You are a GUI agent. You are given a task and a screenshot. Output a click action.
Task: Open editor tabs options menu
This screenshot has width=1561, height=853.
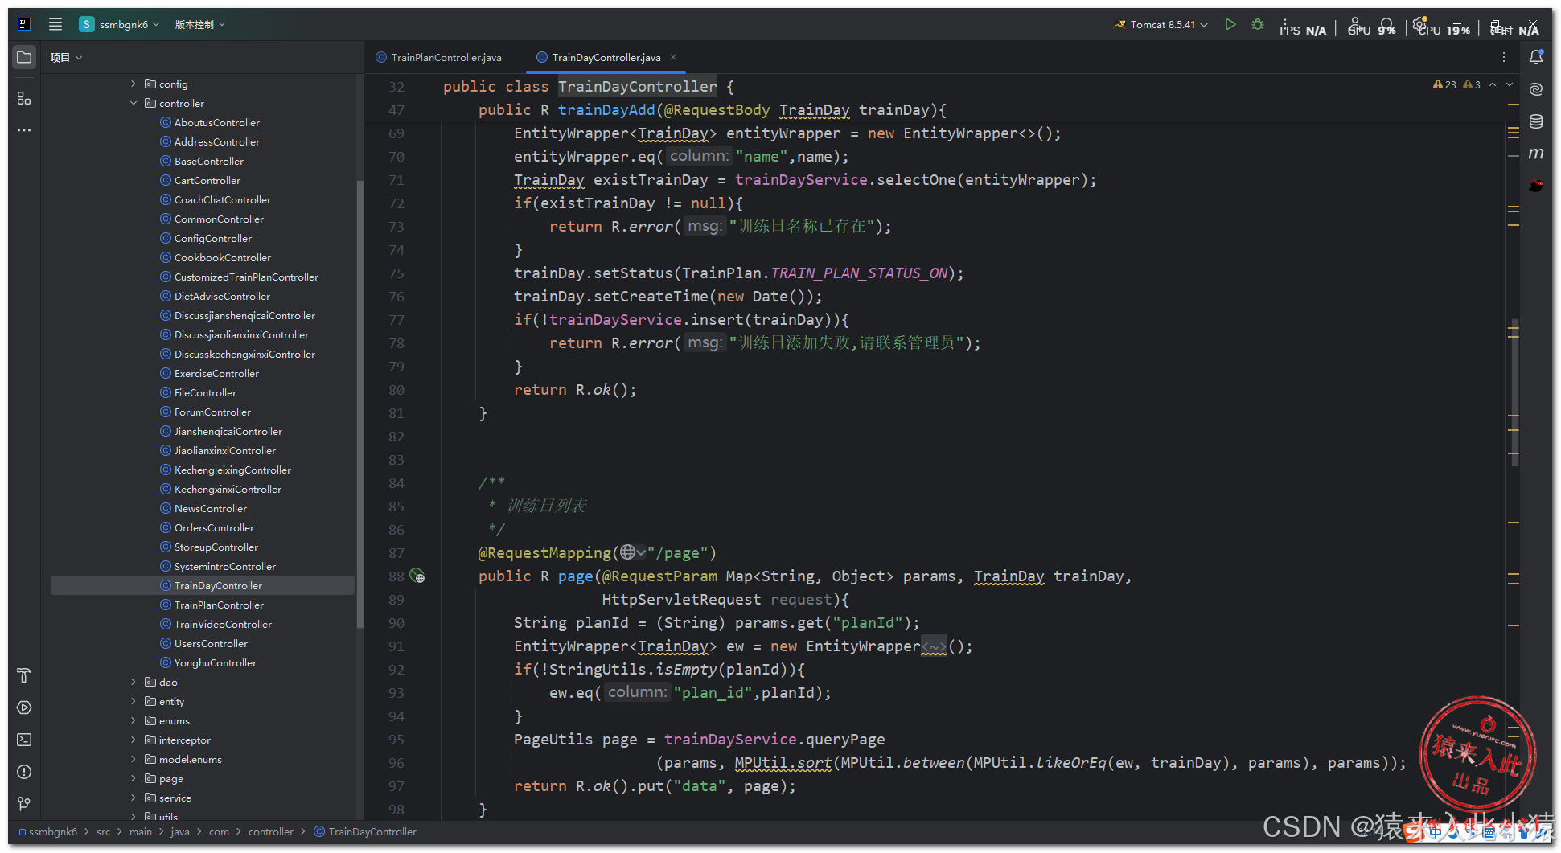pos(1504,57)
